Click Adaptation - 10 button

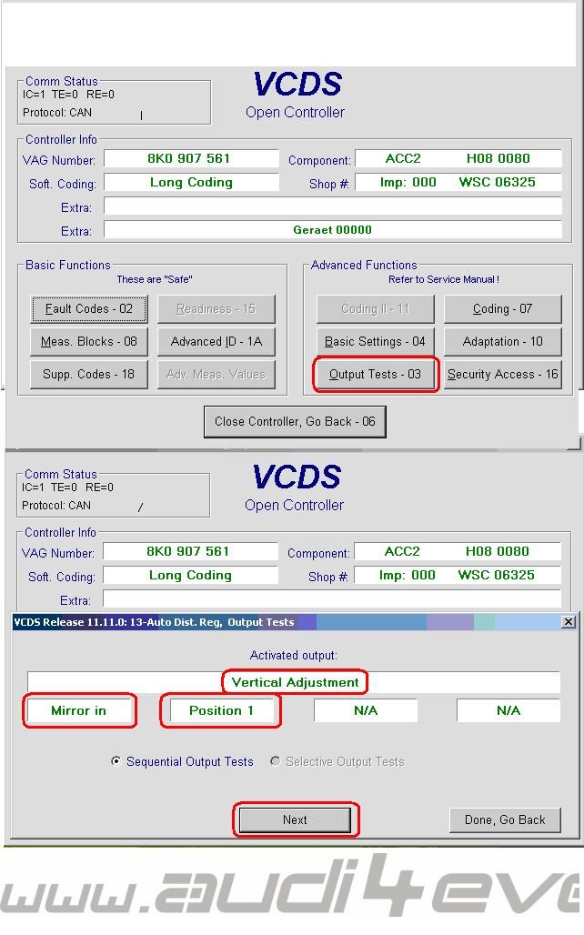pos(502,342)
